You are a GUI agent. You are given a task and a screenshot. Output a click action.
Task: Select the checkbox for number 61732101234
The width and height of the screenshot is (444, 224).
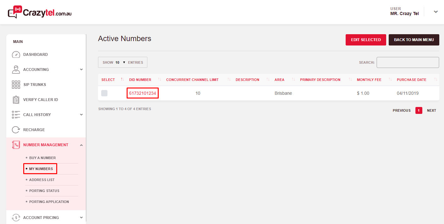[x=104, y=93]
